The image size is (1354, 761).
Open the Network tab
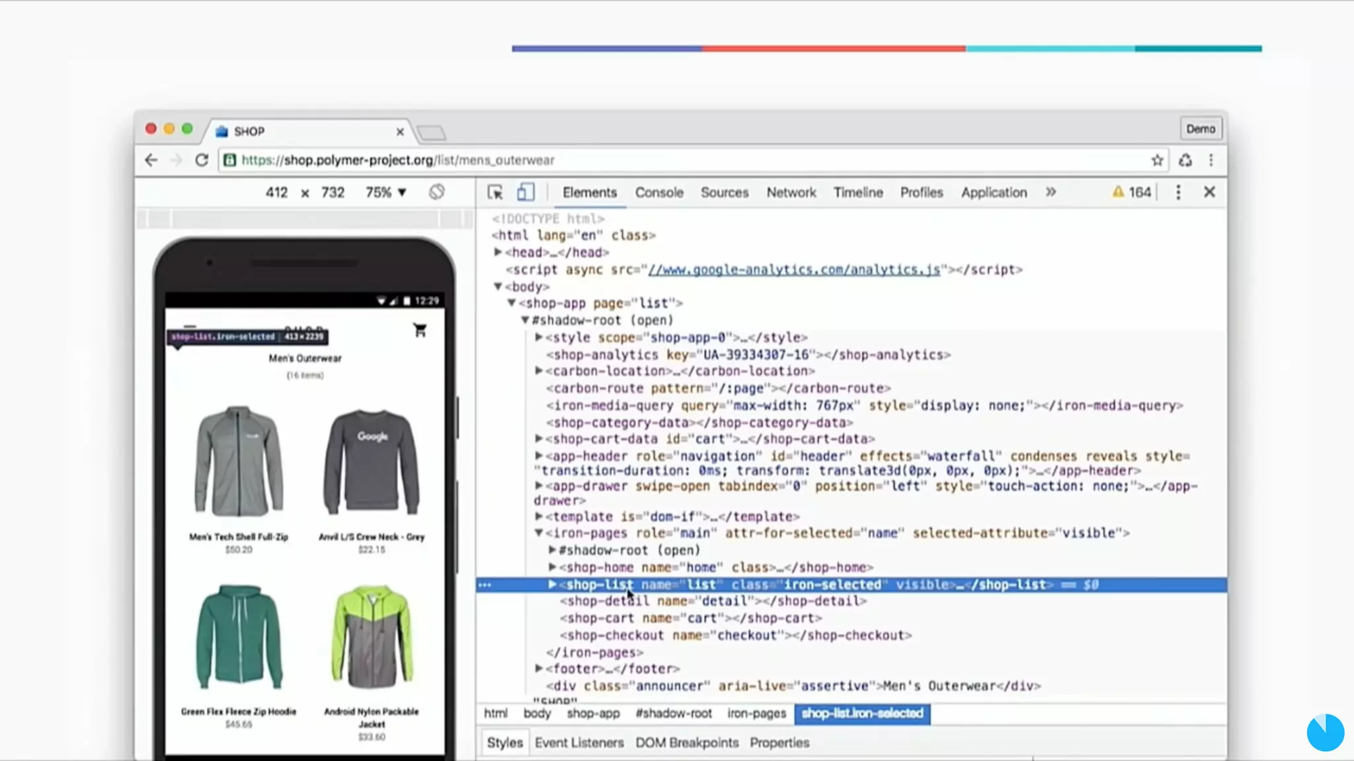pos(791,192)
